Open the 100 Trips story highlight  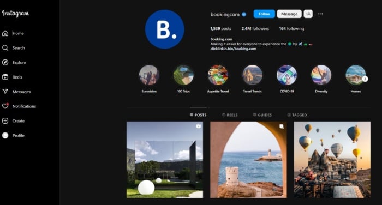[x=183, y=75]
